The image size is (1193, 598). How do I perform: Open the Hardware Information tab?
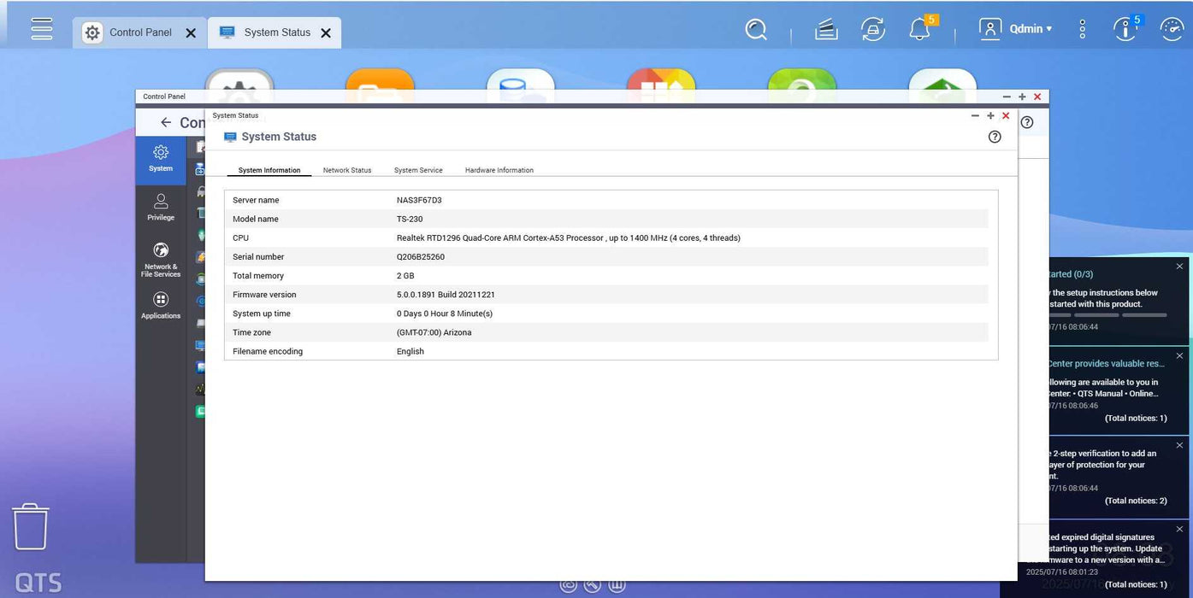tap(499, 170)
